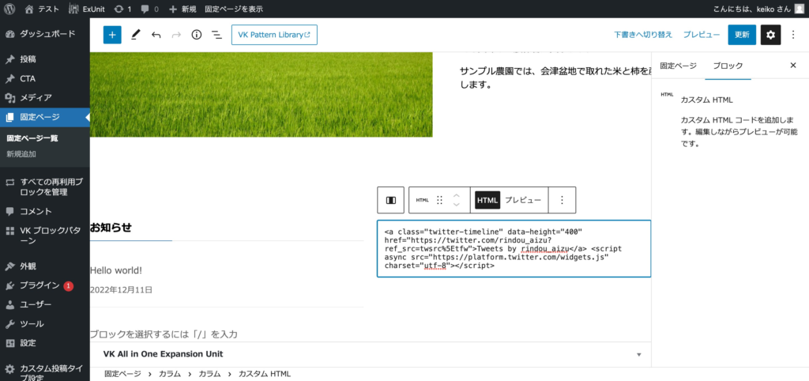
Task: Open ダッシュボード in the sidebar
Action: (x=45, y=34)
